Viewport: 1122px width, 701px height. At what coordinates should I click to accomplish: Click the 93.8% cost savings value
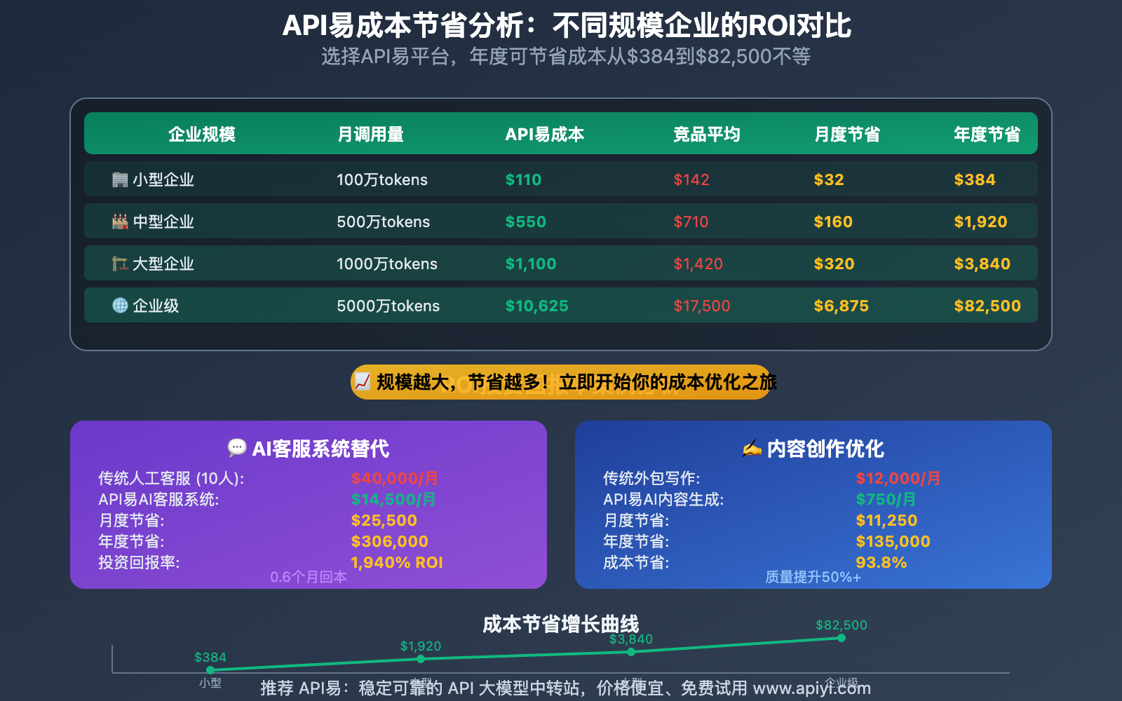881,562
